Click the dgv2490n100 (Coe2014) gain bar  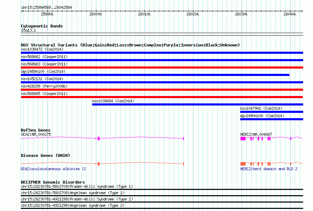[x=272, y=119]
